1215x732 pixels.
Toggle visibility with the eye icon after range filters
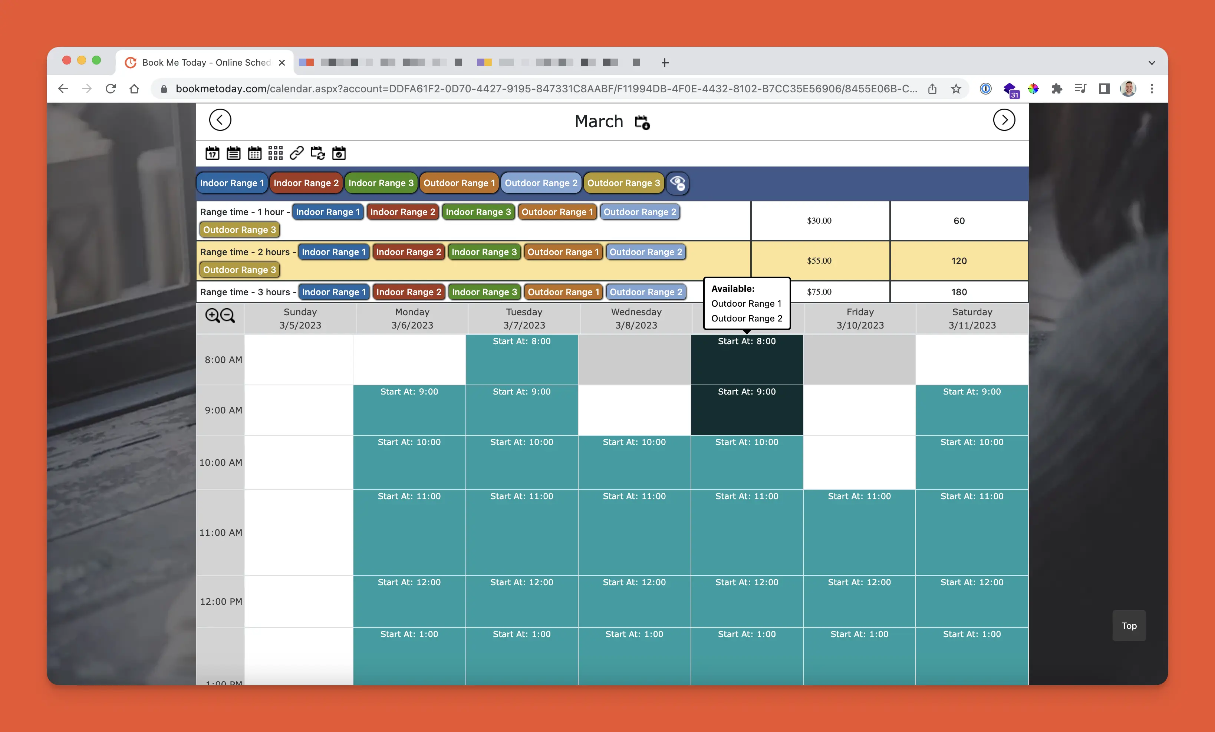click(x=678, y=183)
